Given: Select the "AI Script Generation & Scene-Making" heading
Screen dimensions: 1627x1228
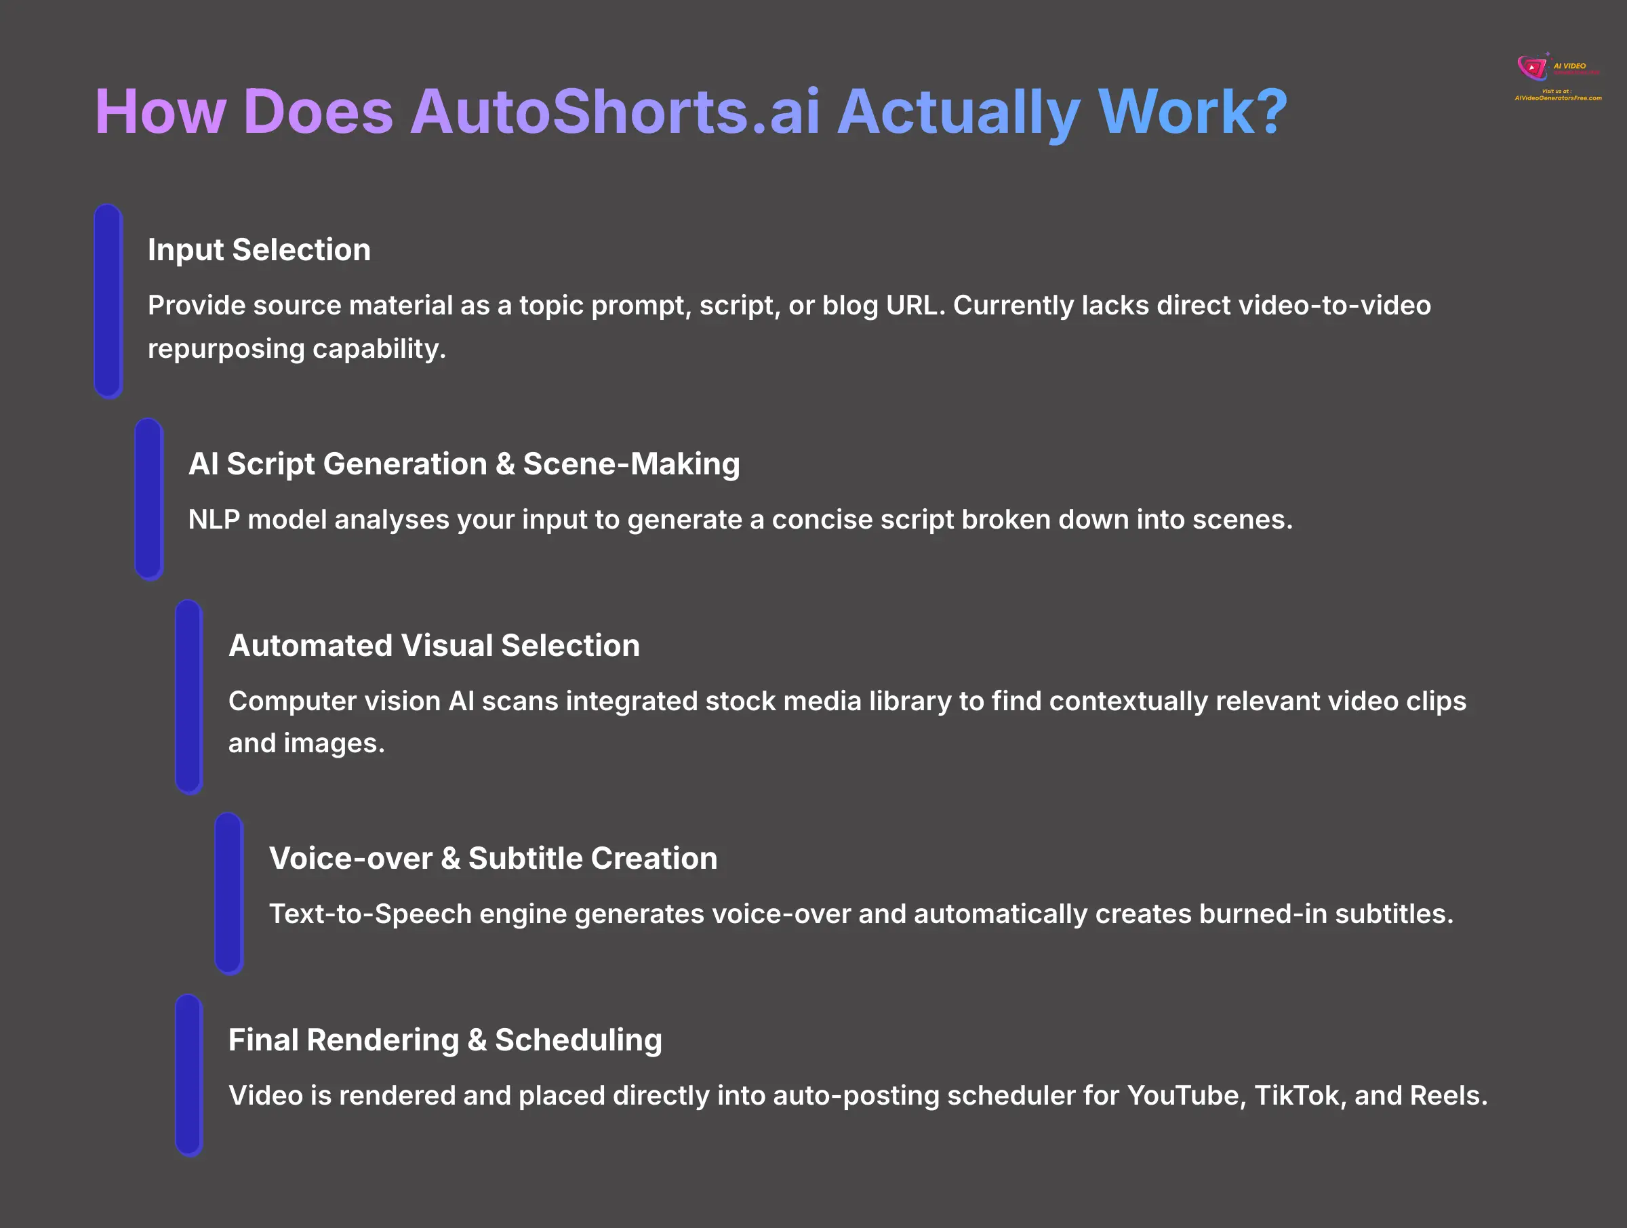Looking at the screenshot, I should [x=464, y=464].
